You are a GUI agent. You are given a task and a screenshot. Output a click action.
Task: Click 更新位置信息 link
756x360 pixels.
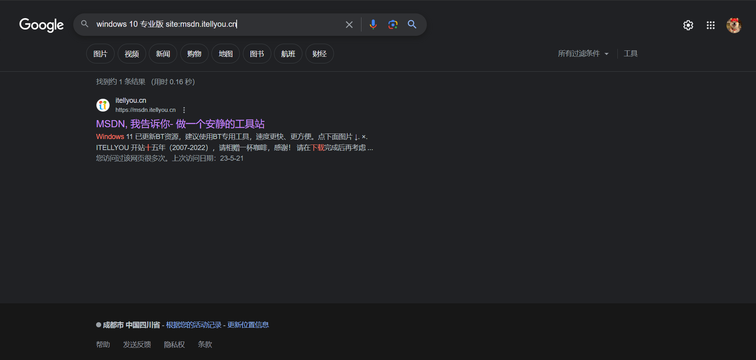248,325
